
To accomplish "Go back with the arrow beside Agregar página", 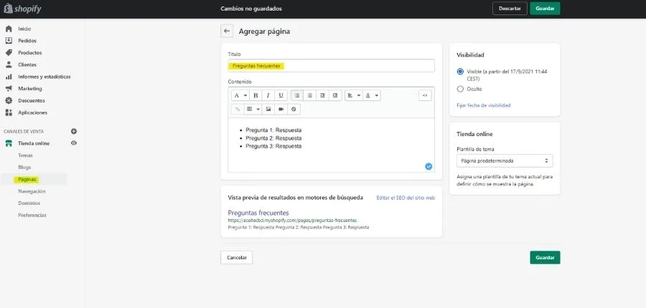I will [227, 31].
